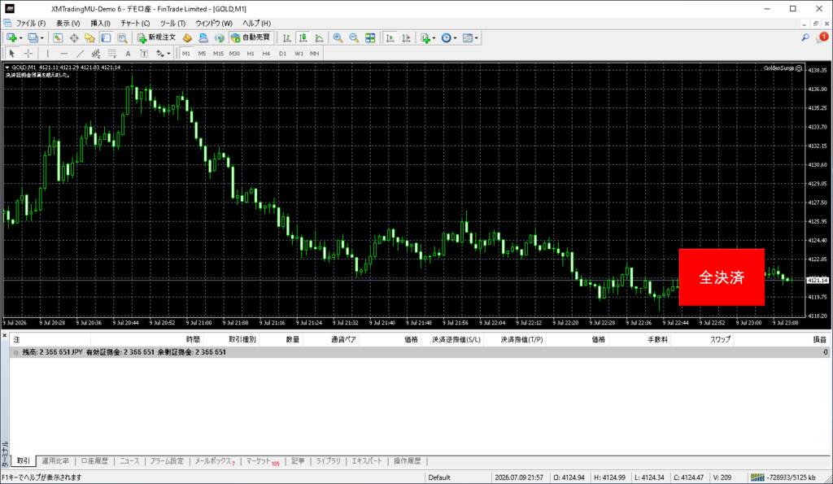This screenshot has height=484, width=833.
Task: Select the H1 timeframe
Action: coord(251,53)
